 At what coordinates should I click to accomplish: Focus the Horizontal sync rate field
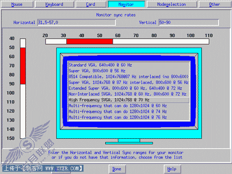(77, 22)
